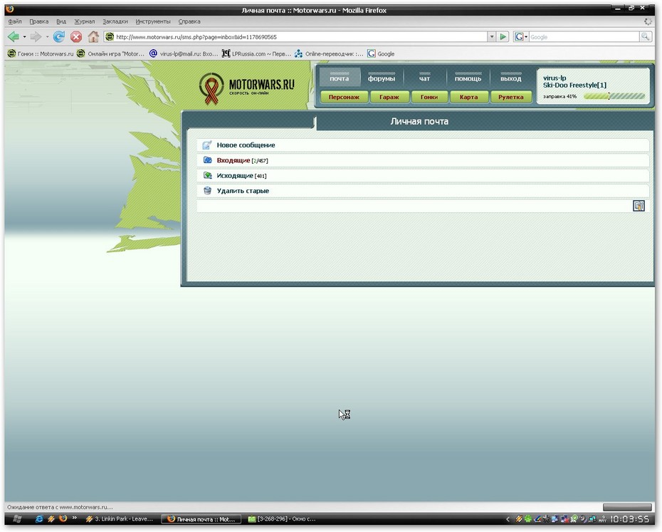Expand hidden system tray icons arrow
Screen dimensions: 662x532
click(x=508, y=519)
